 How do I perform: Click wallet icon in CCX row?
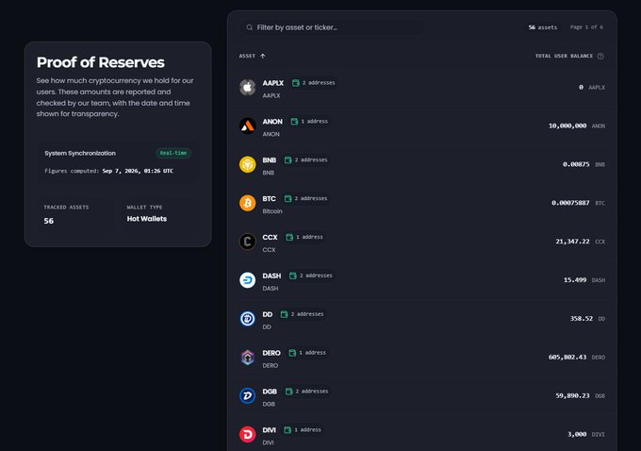(x=289, y=237)
